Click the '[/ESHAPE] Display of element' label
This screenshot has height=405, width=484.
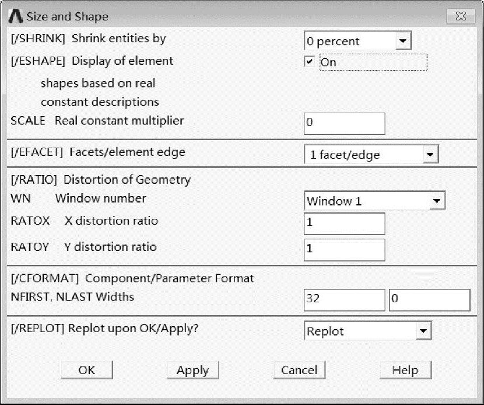tap(92, 61)
